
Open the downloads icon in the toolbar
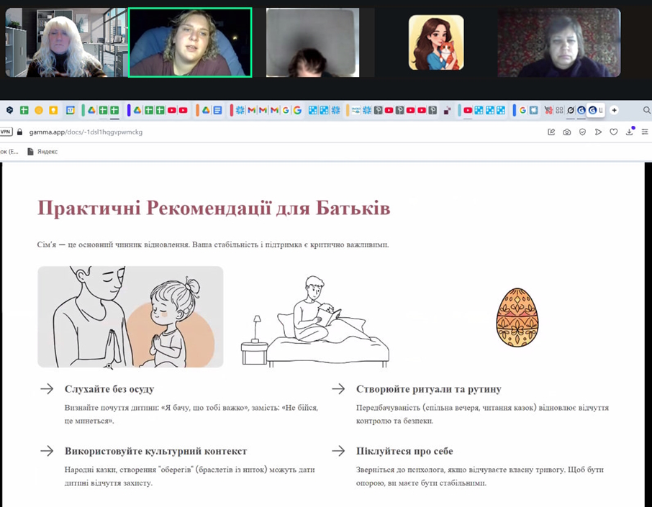629,132
